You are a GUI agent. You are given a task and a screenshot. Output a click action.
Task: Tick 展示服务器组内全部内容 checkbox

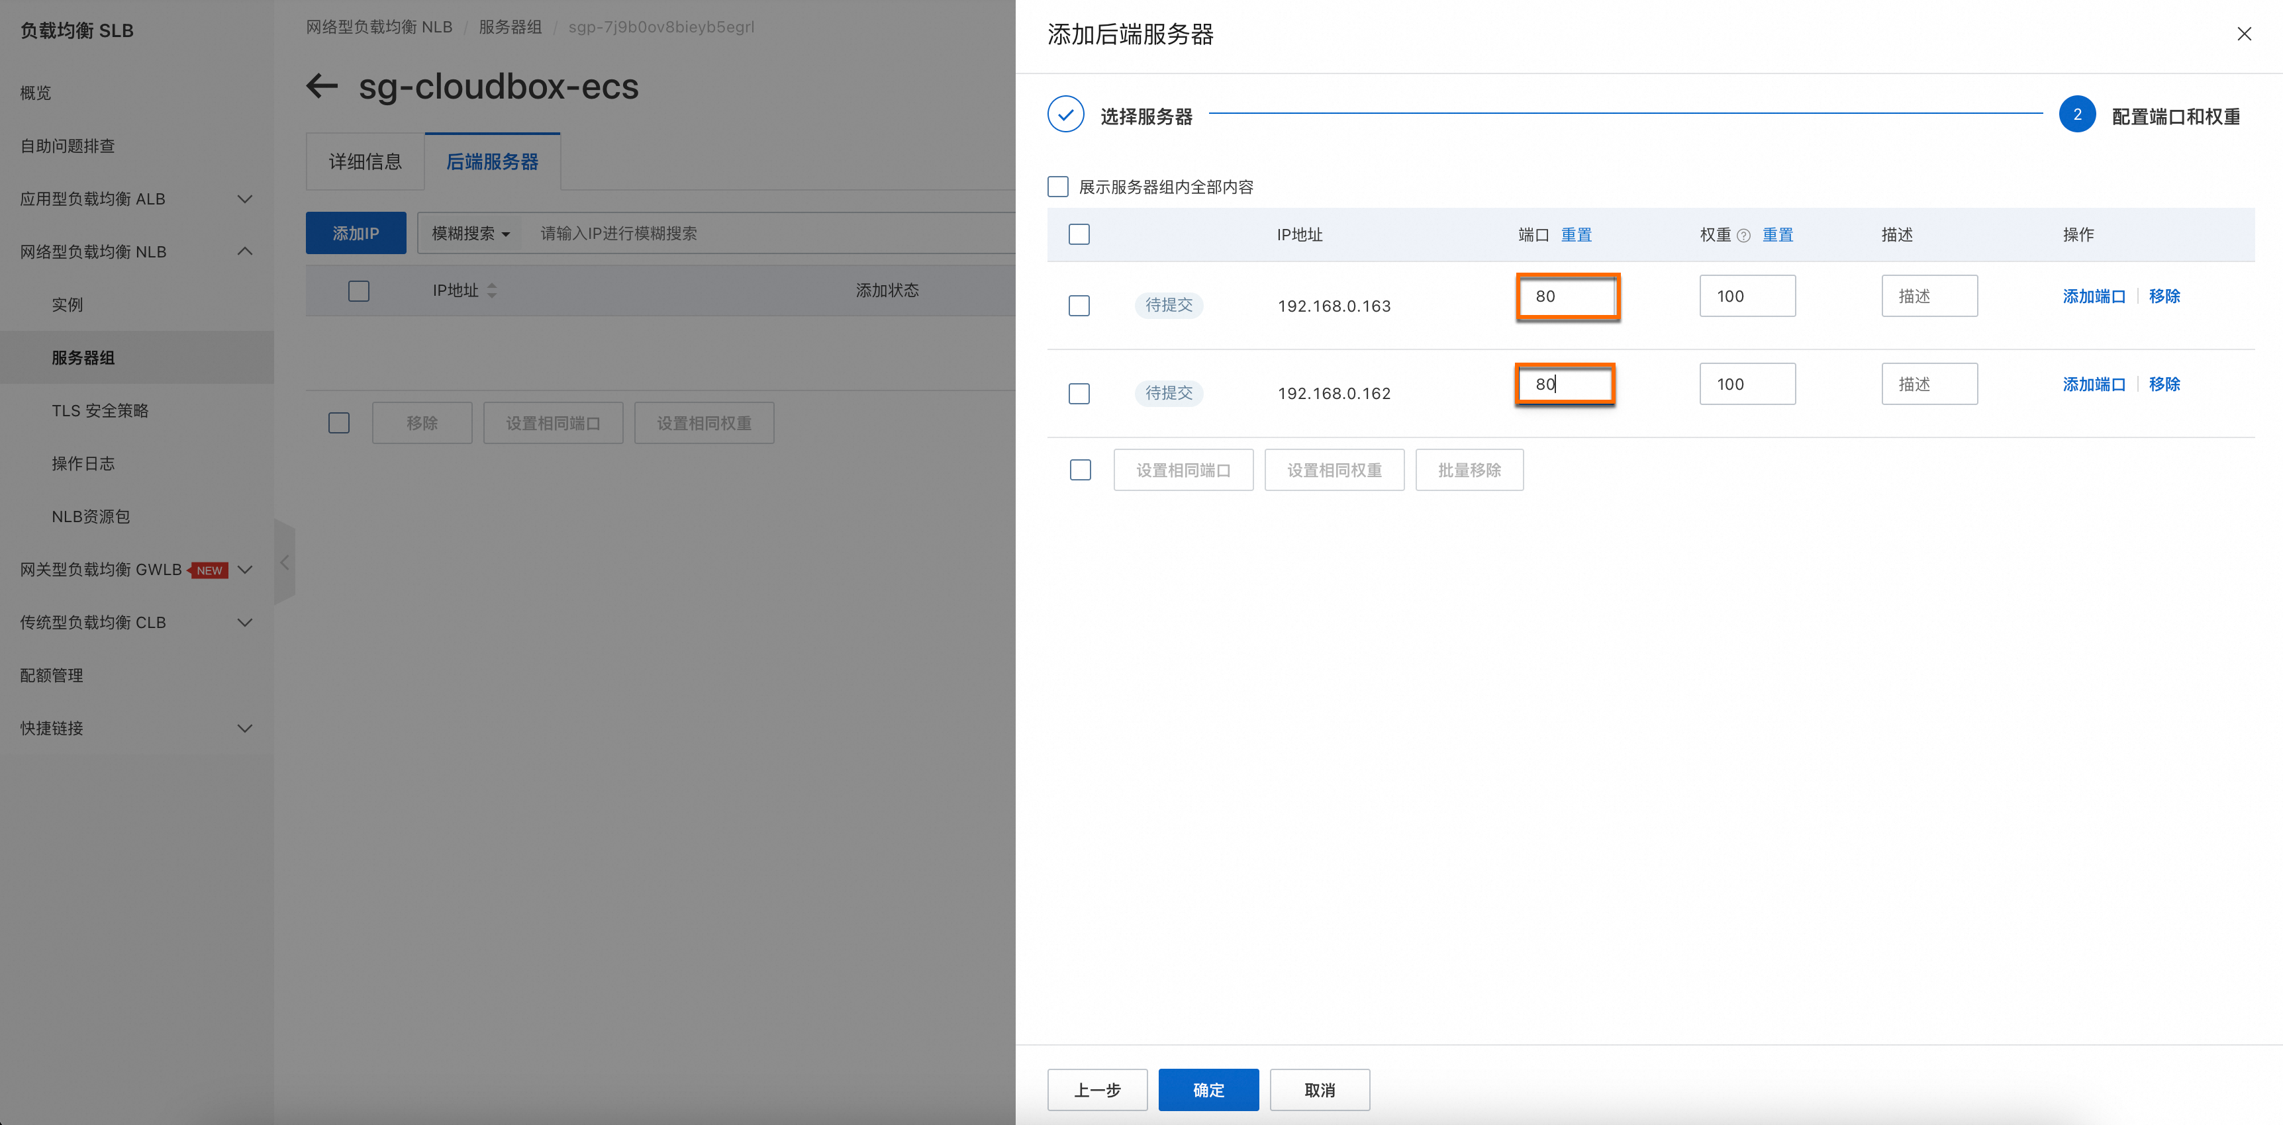click(x=1058, y=187)
